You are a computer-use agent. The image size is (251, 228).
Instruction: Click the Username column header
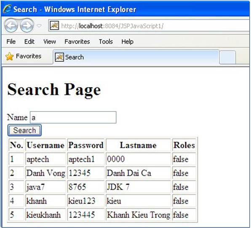click(45, 145)
